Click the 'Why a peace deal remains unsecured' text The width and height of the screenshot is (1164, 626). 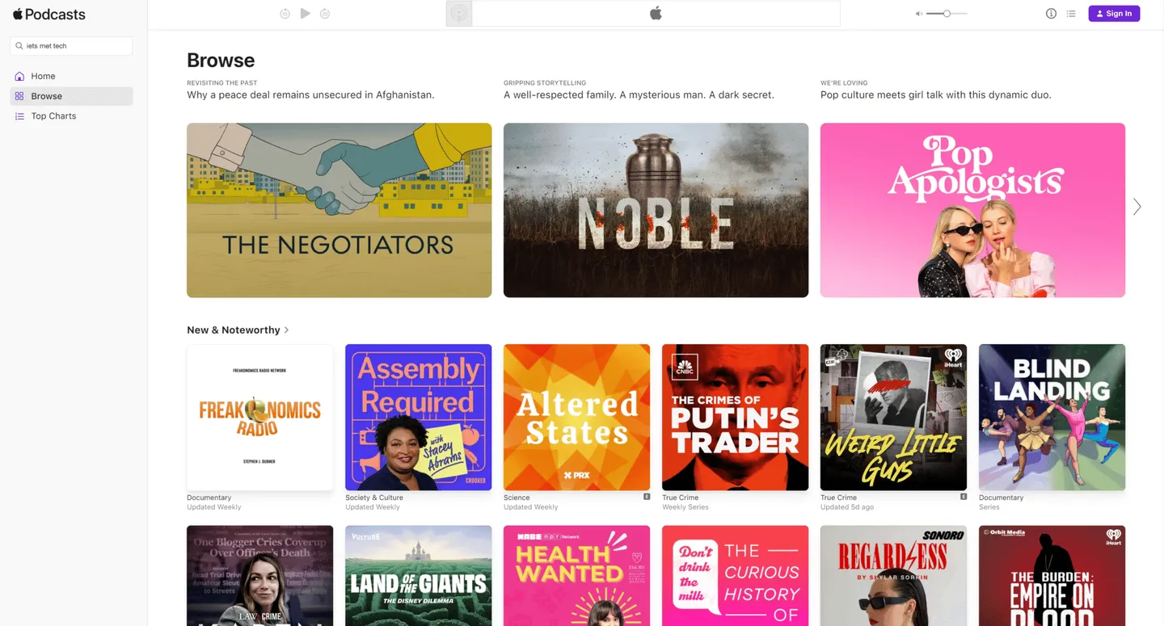tap(310, 95)
